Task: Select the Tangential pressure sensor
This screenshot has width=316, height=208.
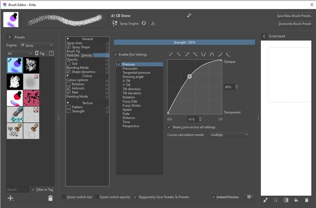Action: pyautogui.click(x=136, y=73)
